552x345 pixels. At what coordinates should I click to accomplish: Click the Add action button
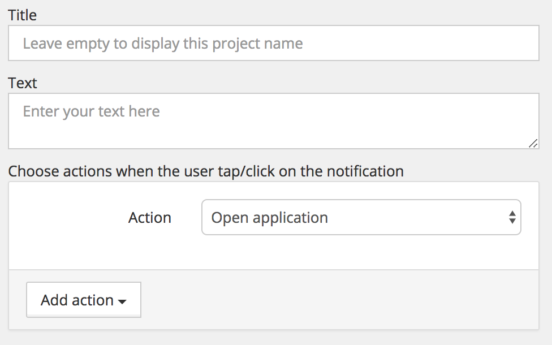[x=84, y=300]
